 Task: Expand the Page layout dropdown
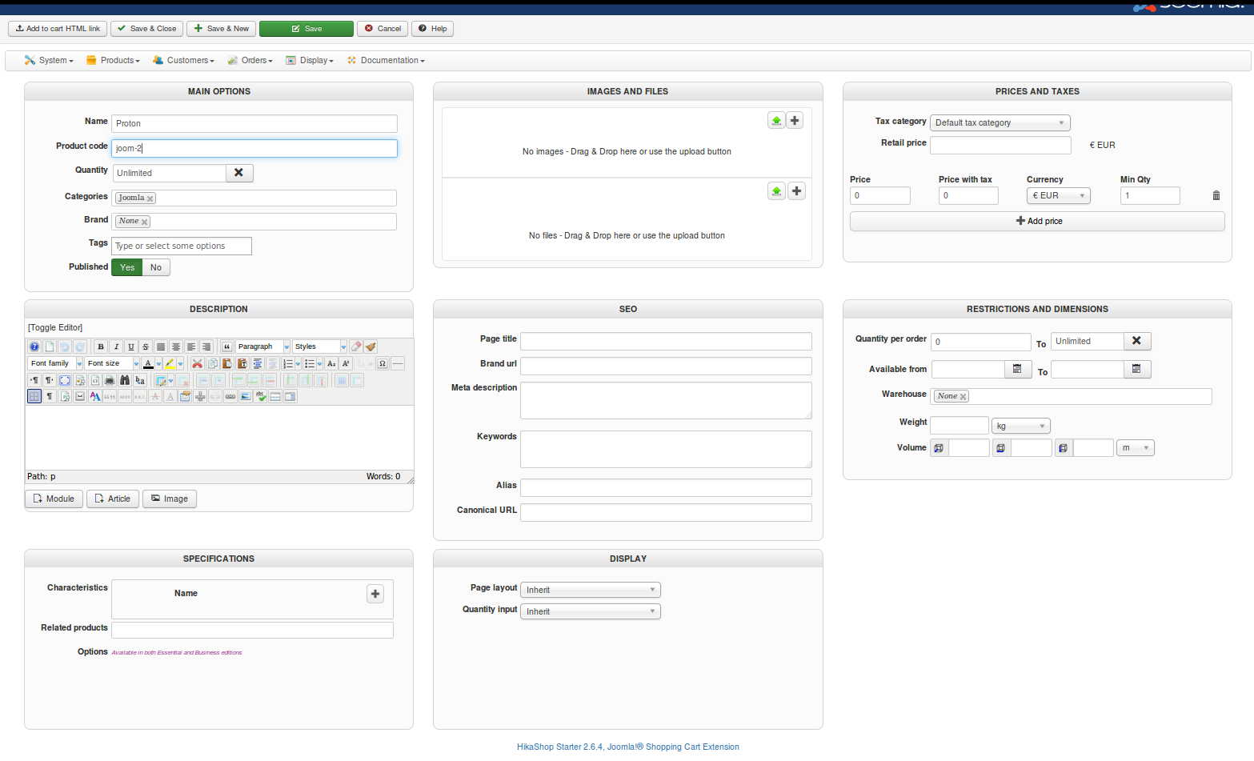pyautogui.click(x=590, y=590)
